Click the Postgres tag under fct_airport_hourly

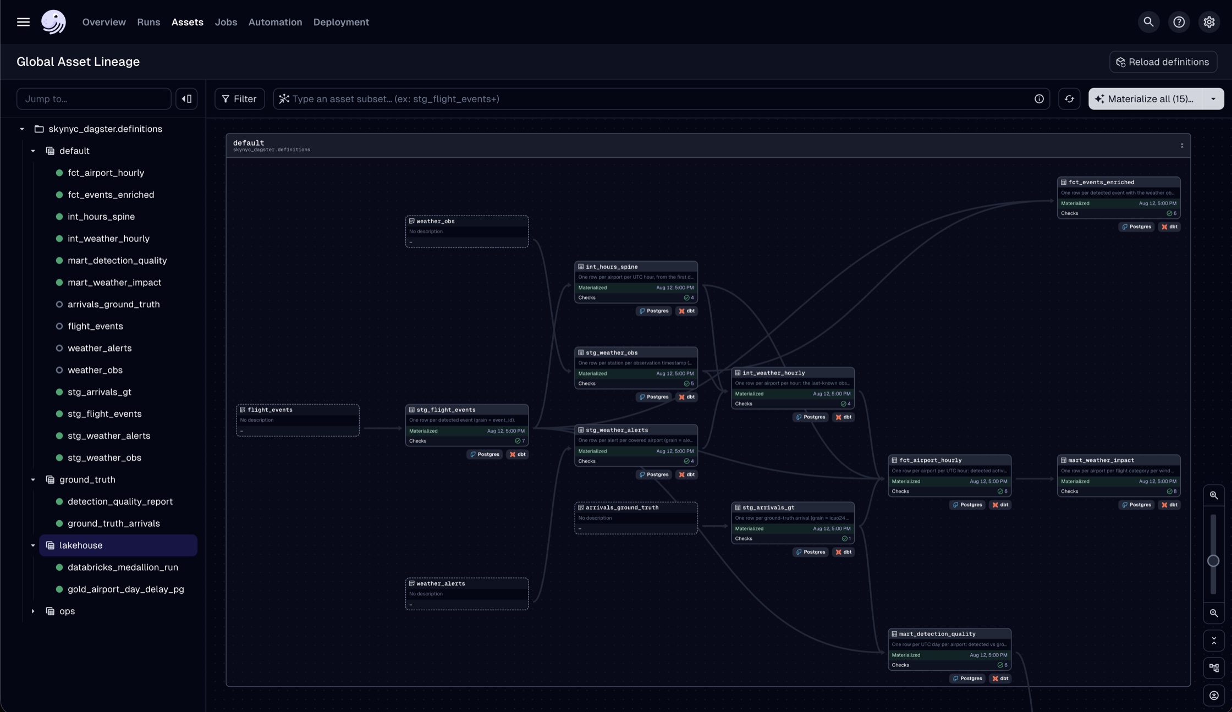pos(967,505)
